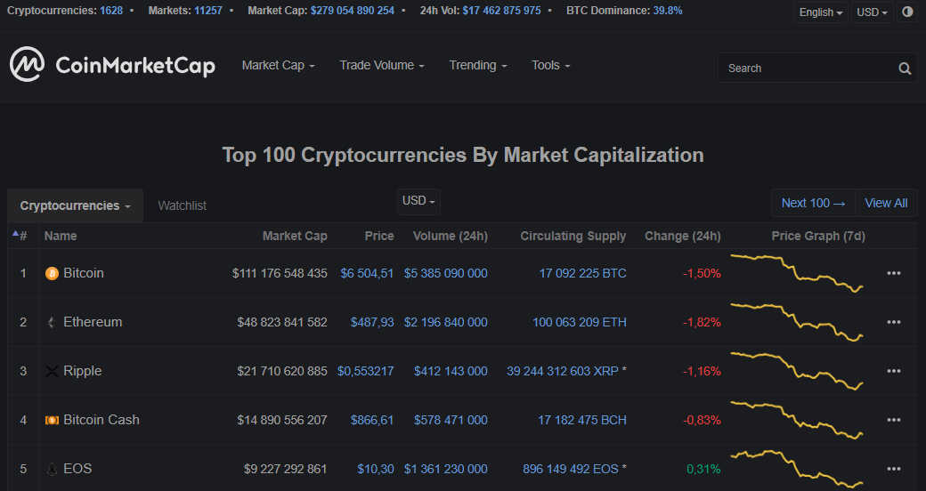Viewport: 926px width, 491px height.
Task: Open the Cryptocurrencies tab dropdown
Action: point(75,206)
